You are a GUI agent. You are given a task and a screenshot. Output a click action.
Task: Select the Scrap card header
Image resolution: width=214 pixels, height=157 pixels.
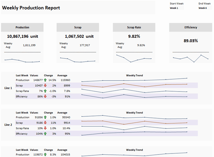tap(78, 28)
